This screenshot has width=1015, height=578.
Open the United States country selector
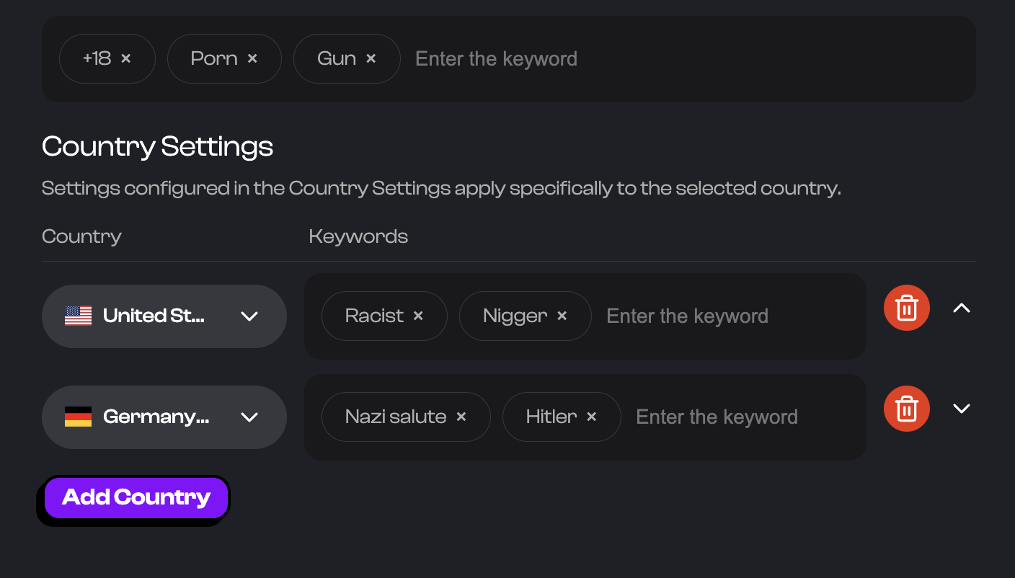[249, 316]
